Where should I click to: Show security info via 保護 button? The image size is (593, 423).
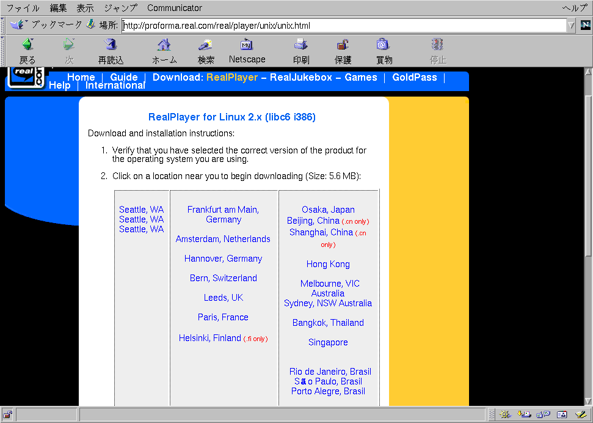tap(343, 51)
